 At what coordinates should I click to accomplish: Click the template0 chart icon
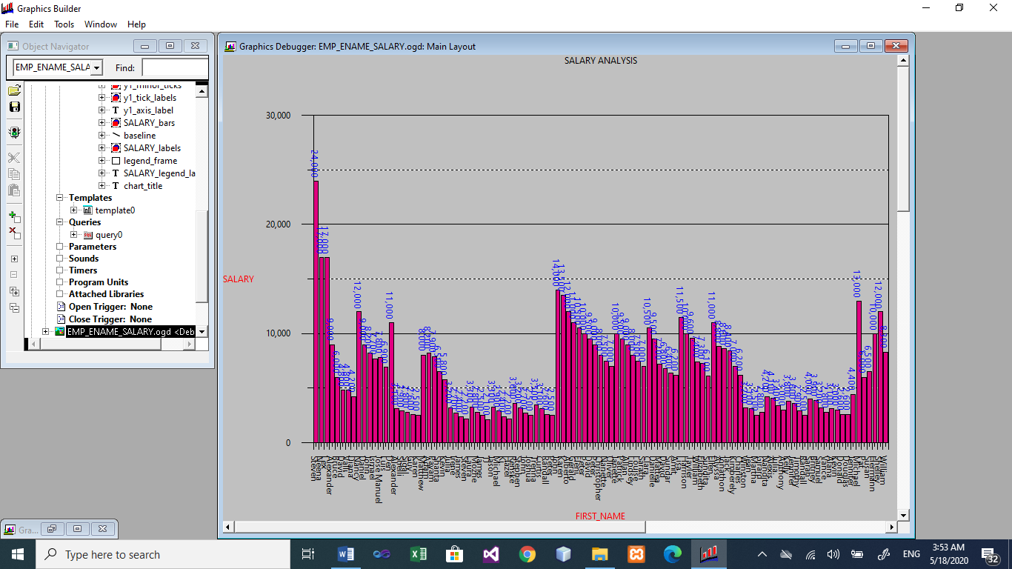click(87, 210)
